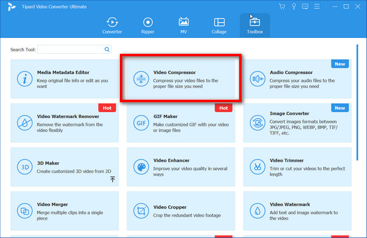Click the Video Cropper crop icon
Image resolution: width=367 pixels, height=238 pixels.
coord(141,211)
